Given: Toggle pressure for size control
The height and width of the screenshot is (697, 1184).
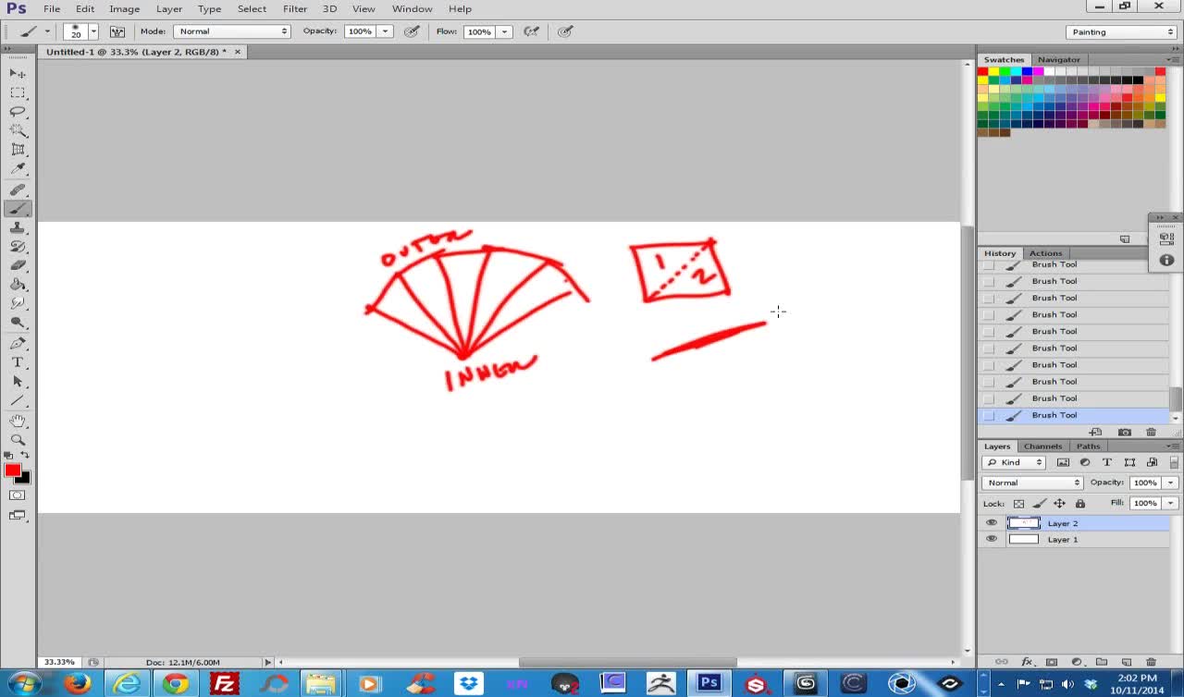Looking at the screenshot, I should pyautogui.click(x=566, y=31).
